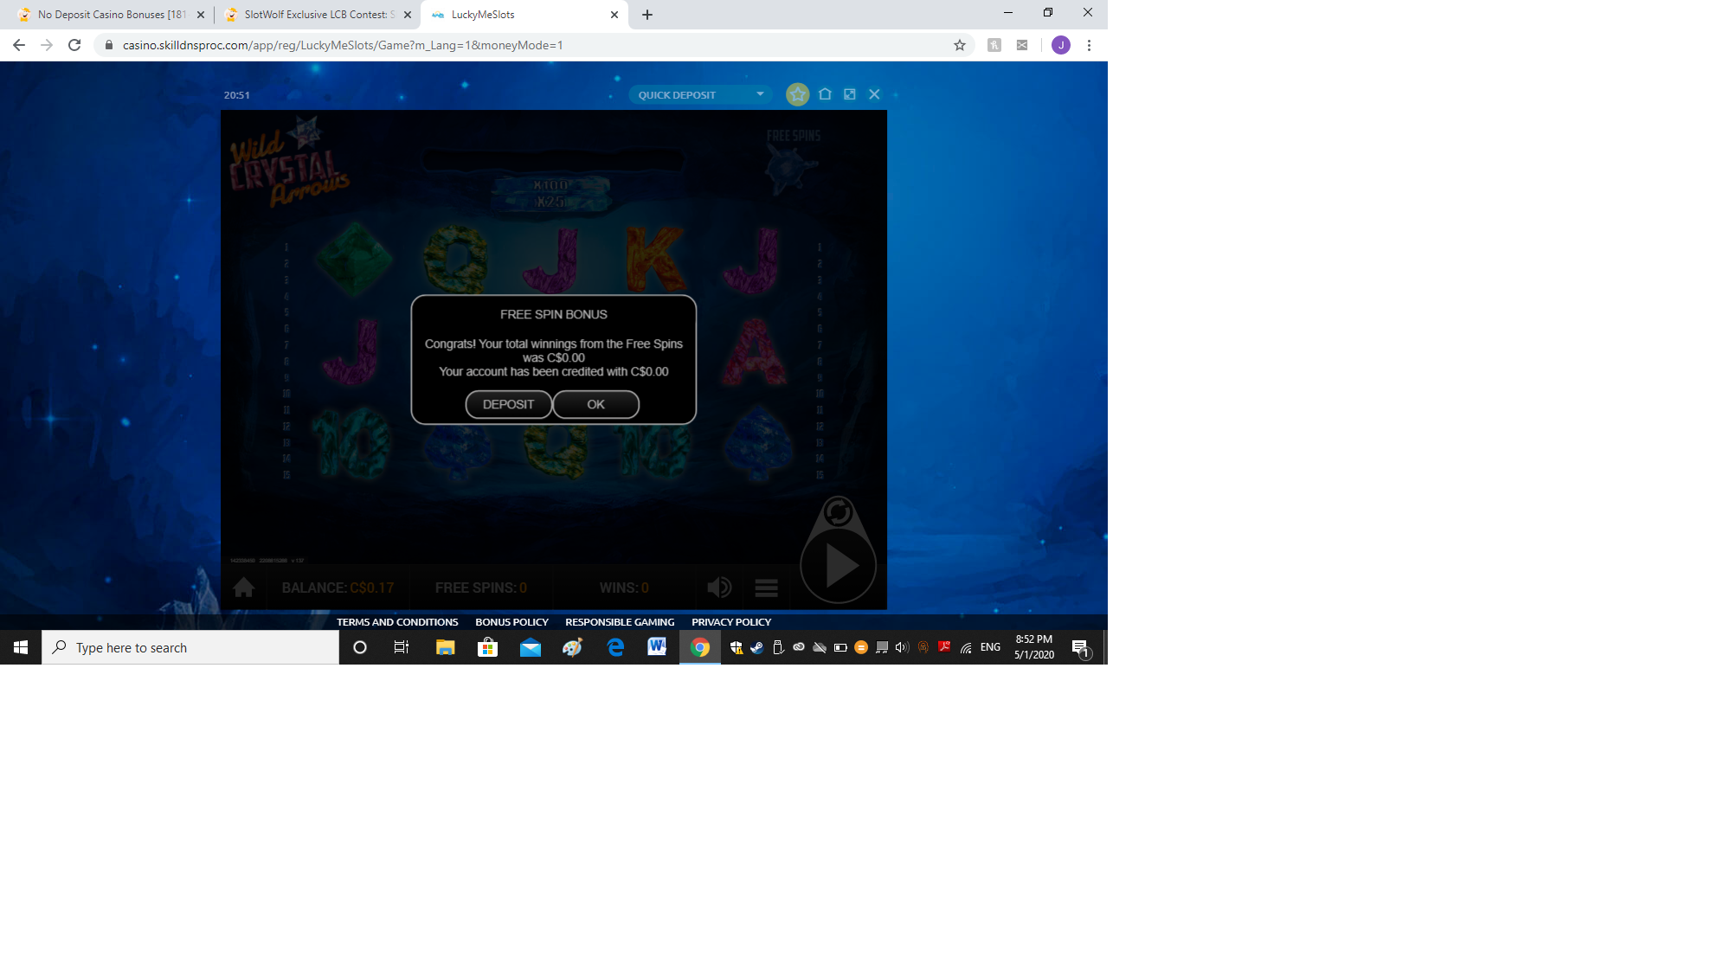This screenshot has height=970, width=1724.
Task: Open Terms and Conditions link
Action: point(397,622)
